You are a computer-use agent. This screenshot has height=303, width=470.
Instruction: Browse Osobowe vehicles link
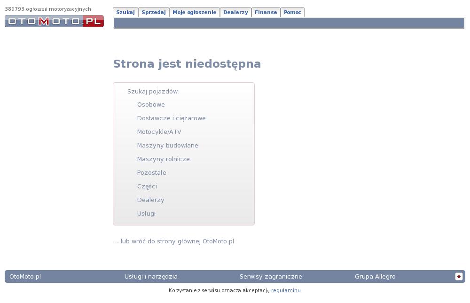[x=151, y=105]
